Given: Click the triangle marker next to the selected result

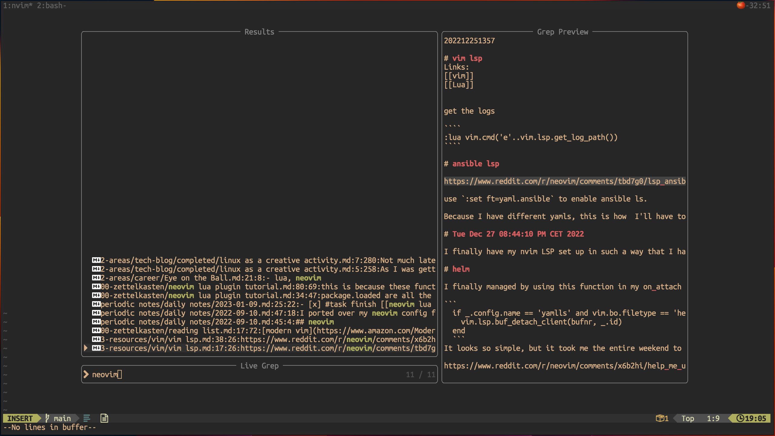Looking at the screenshot, I should (x=86, y=348).
